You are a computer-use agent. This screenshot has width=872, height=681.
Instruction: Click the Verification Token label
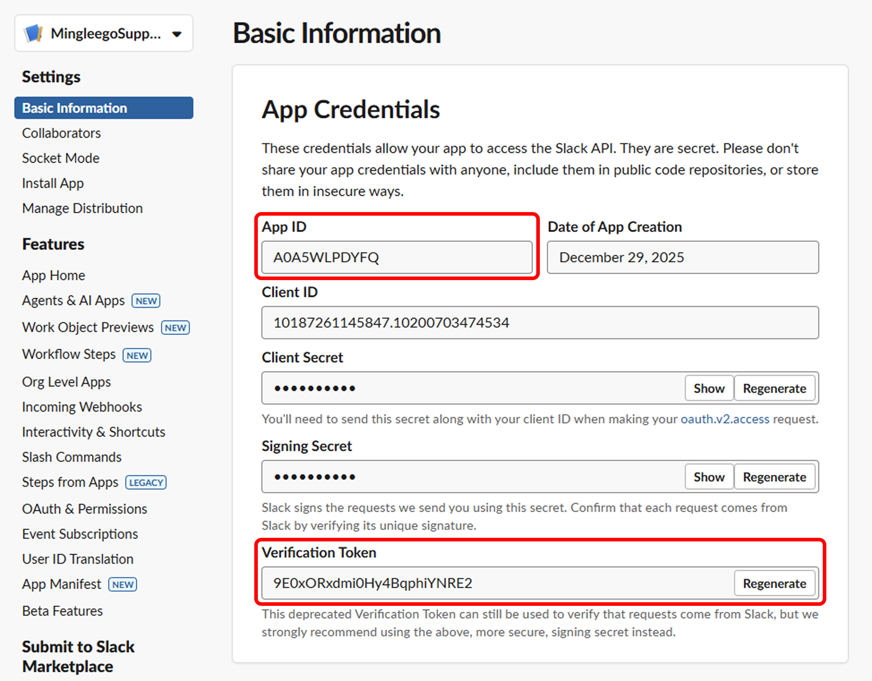pos(319,553)
